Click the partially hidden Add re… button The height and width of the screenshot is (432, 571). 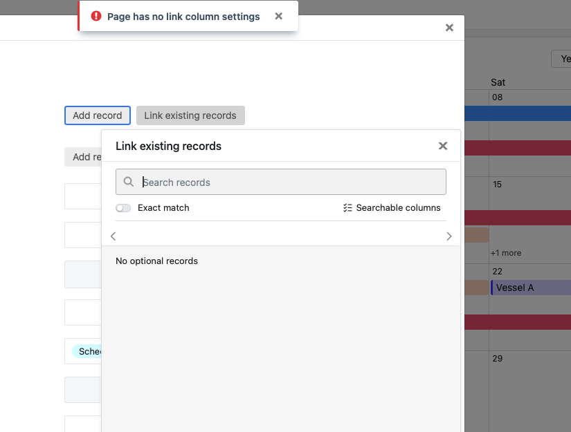[83, 157]
